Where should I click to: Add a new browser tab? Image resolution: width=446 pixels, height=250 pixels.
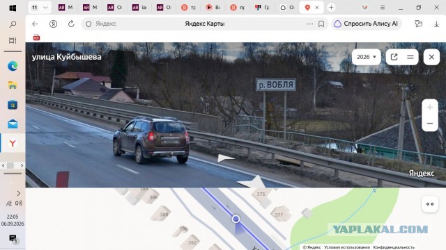pyautogui.click(x=331, y=8)
